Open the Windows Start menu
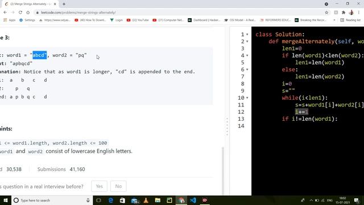This screenshot has width=364, height=205. 6,200
